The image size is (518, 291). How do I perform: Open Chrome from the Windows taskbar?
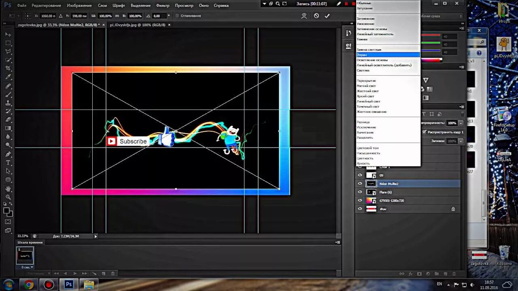[x=29, y=285]
